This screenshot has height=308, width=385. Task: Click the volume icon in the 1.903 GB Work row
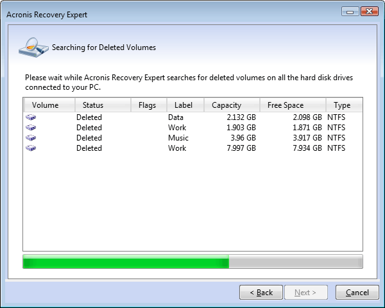pos(31,128)
